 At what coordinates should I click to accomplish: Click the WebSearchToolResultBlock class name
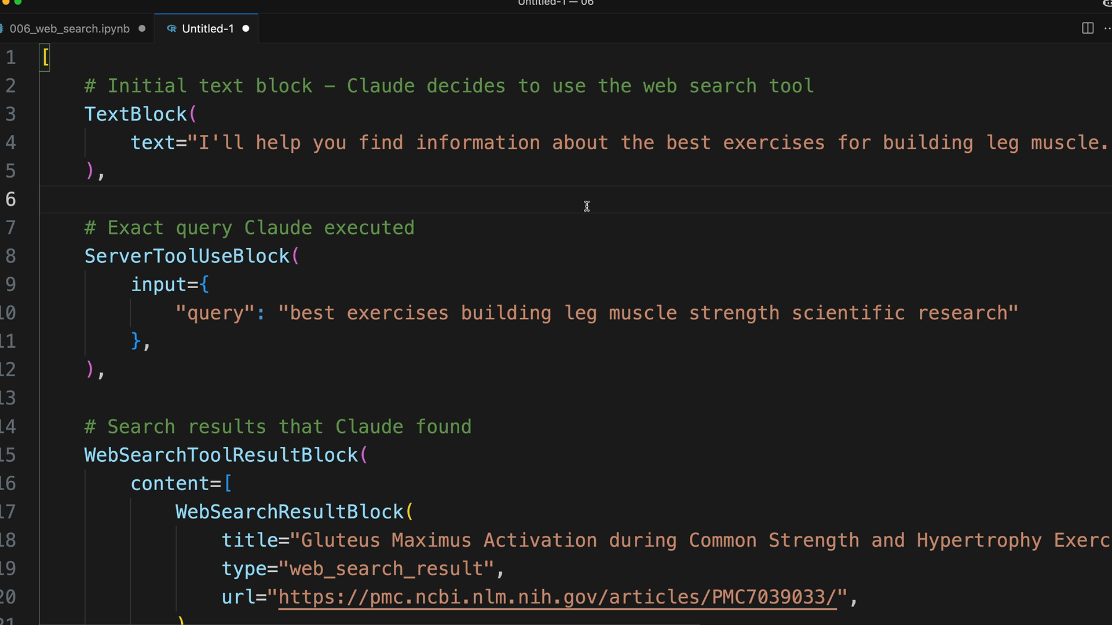click(x=221, y=455)
